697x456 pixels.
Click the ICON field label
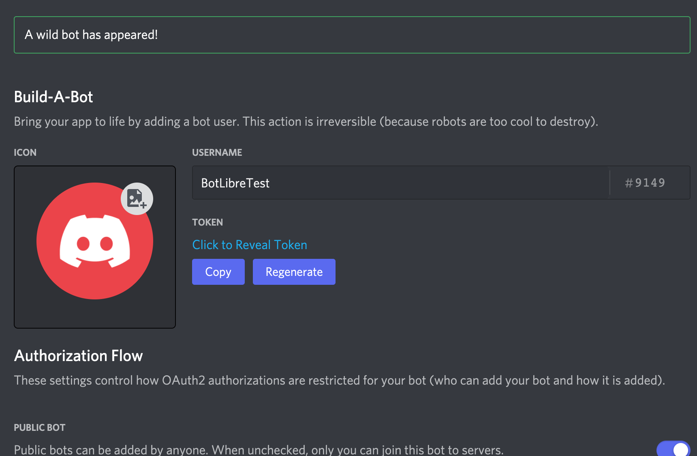(x=25, y=153)
